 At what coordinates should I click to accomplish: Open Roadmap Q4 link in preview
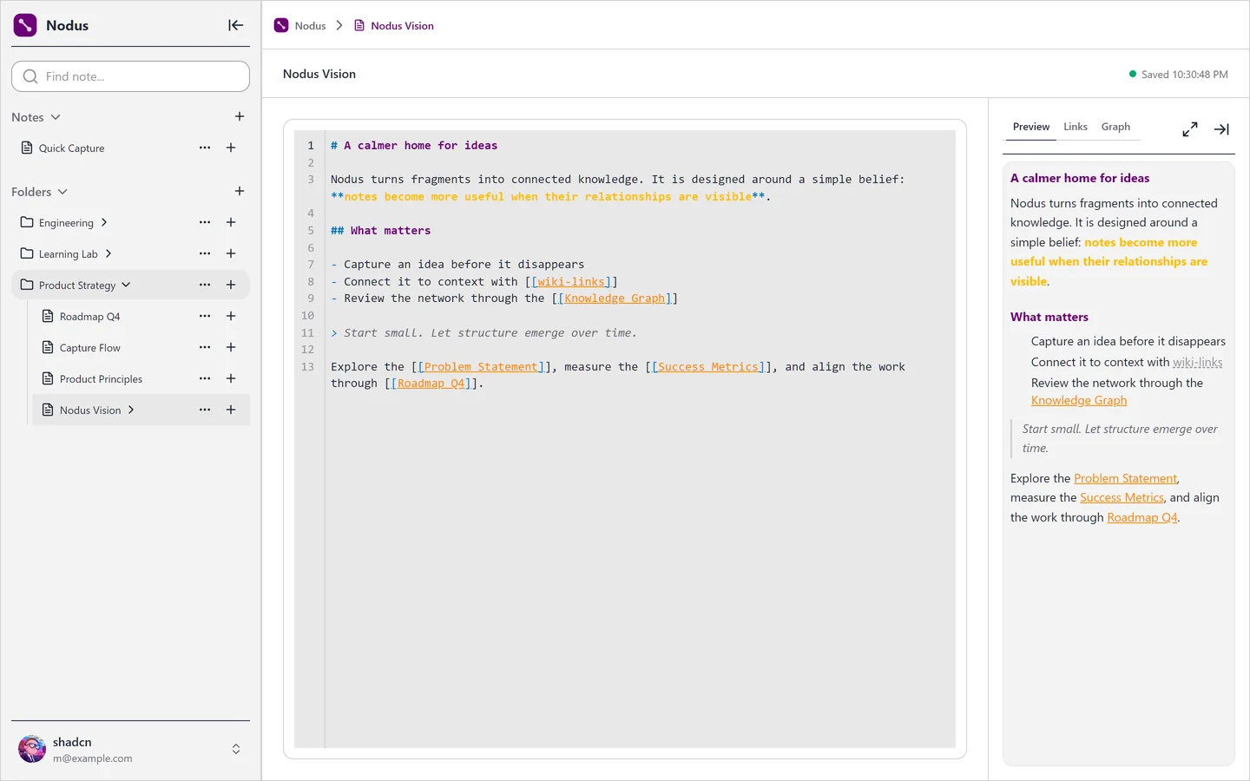(1142, 517)
